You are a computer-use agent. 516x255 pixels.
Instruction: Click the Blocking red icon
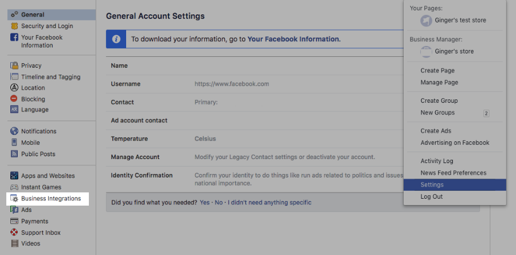tap(14, 99)
